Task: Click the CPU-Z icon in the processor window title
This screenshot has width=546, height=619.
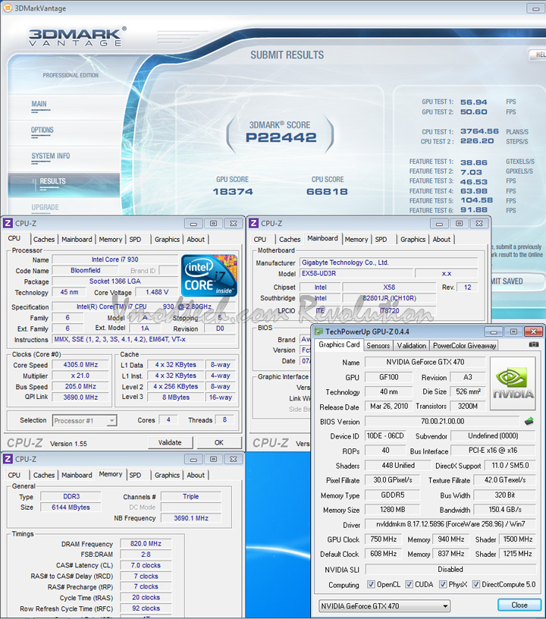Action: click(x=8, y=224)
